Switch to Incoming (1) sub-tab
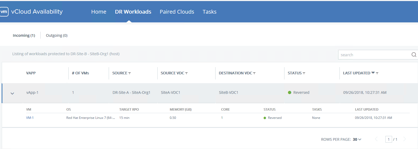This screenshot has height=149, width=418. click(x=24, y=35)
